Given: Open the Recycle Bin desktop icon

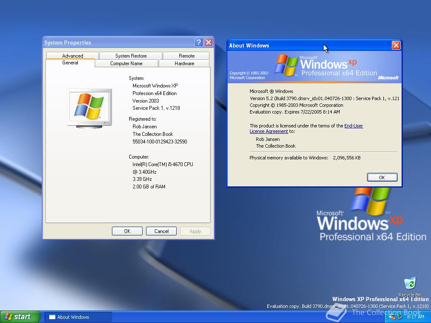Looking at the screenshot, I should point(410,287).
